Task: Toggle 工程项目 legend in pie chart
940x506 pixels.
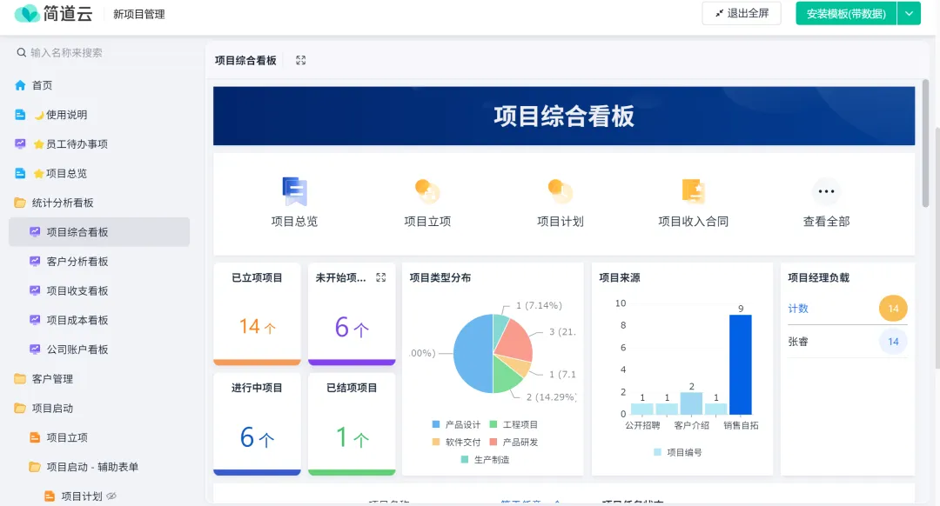Action: pyautogui.click(x=514, y=424)
